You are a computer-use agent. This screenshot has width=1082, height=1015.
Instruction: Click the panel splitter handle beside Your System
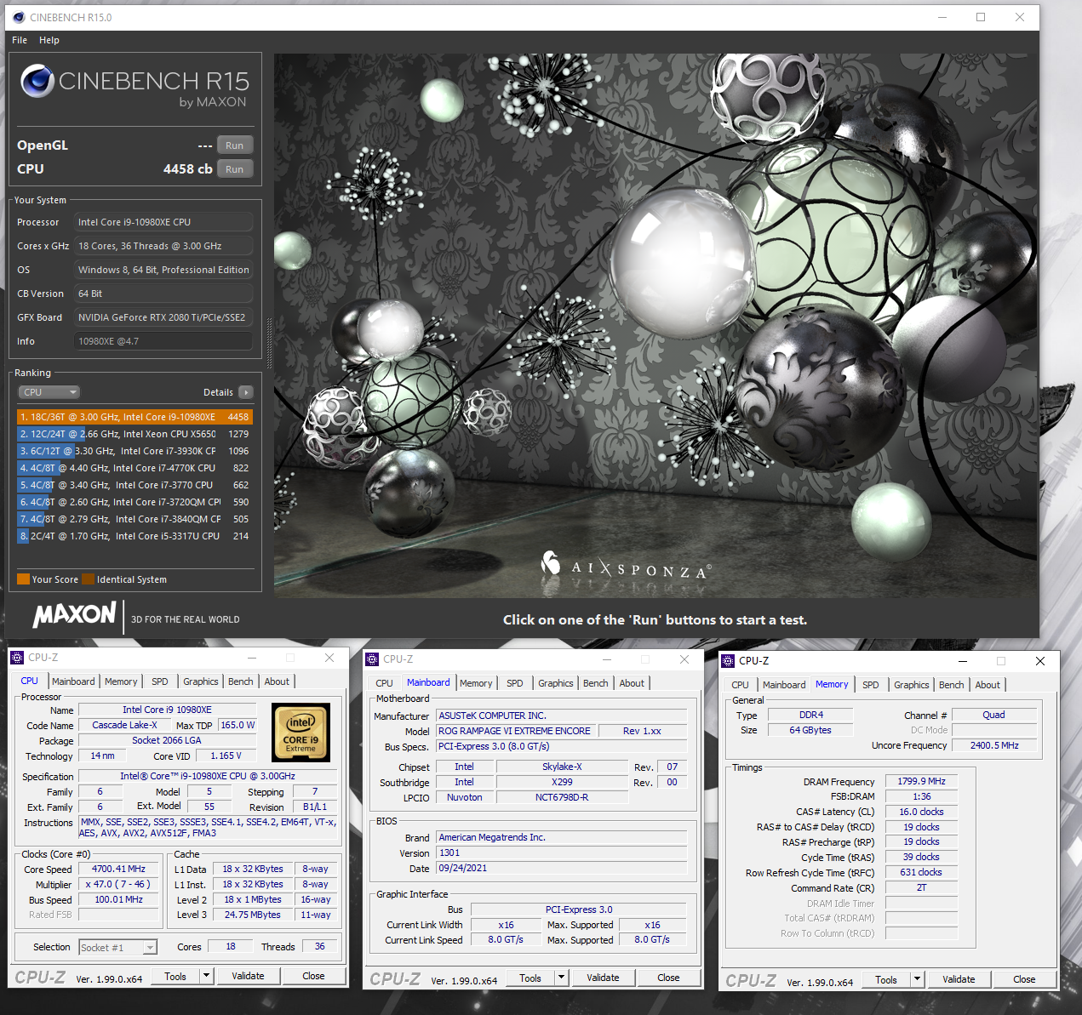point(269,342)
